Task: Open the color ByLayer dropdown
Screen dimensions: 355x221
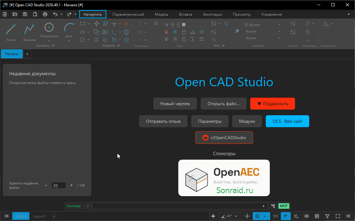Action: coord(262,24)
